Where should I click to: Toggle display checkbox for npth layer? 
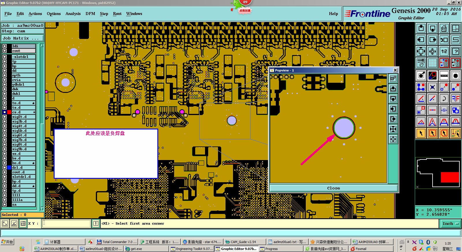(5, 75)
